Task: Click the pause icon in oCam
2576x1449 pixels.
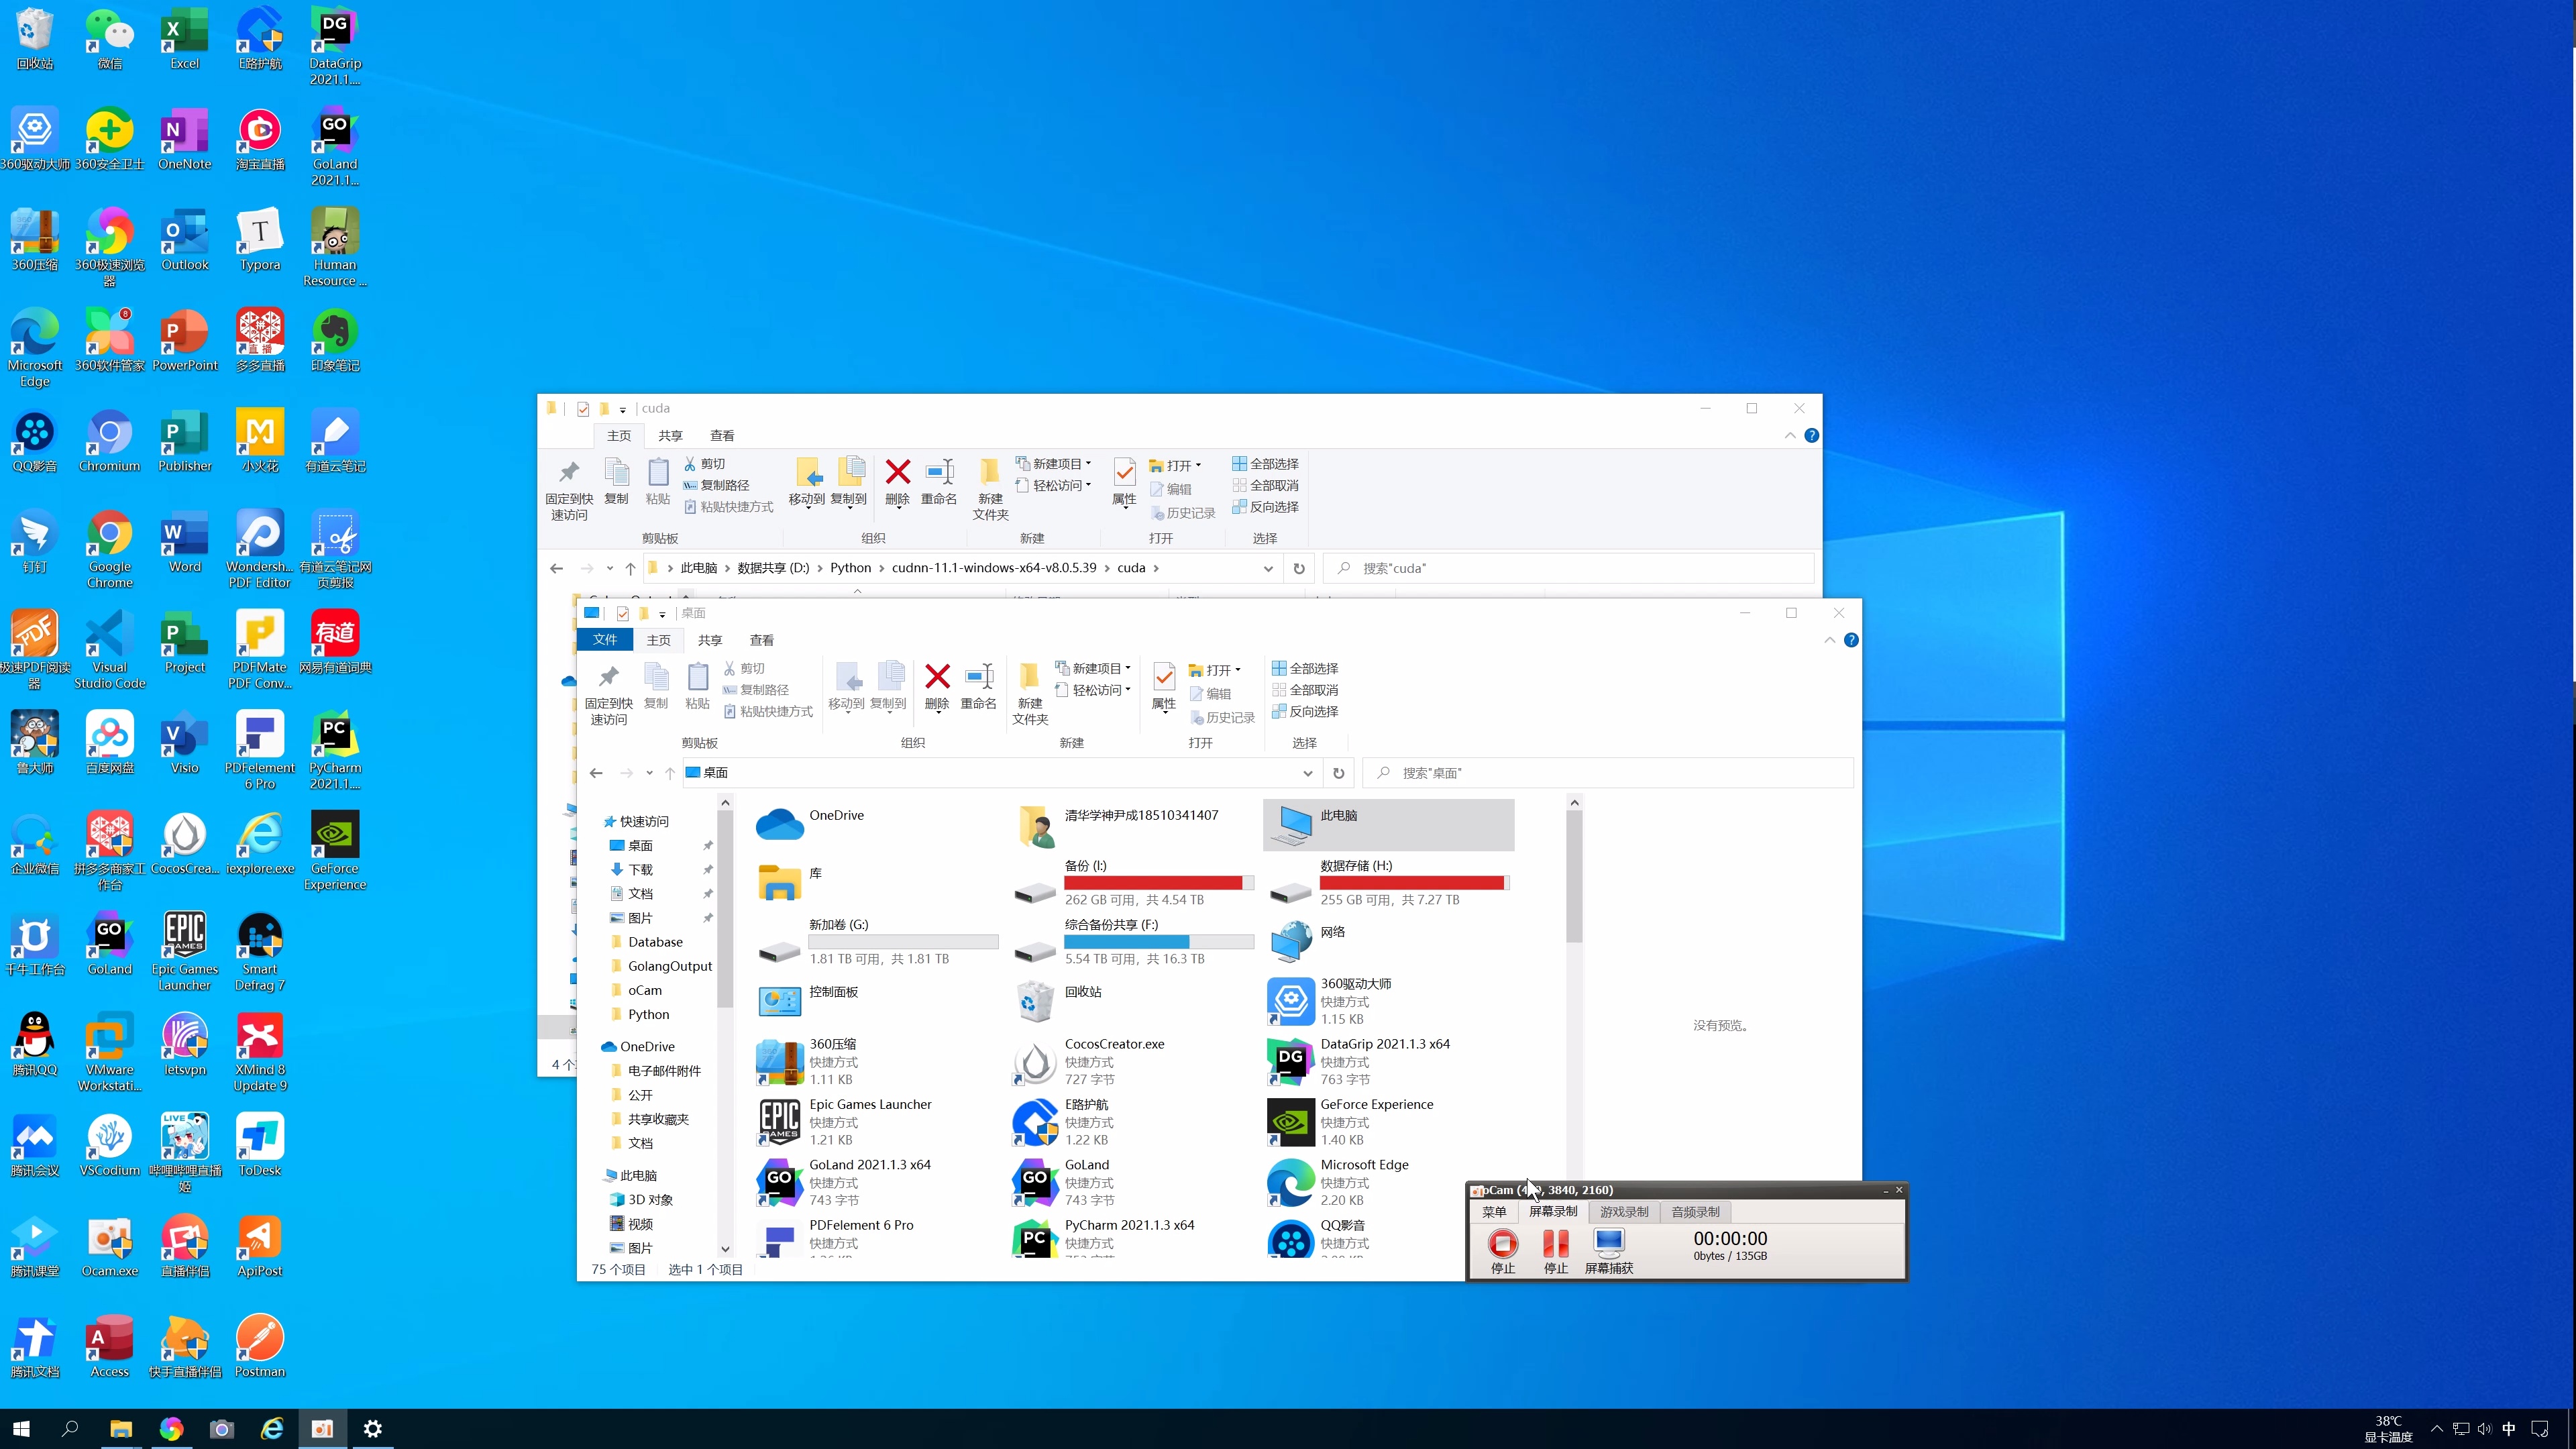Action: click(1555, 1244)
